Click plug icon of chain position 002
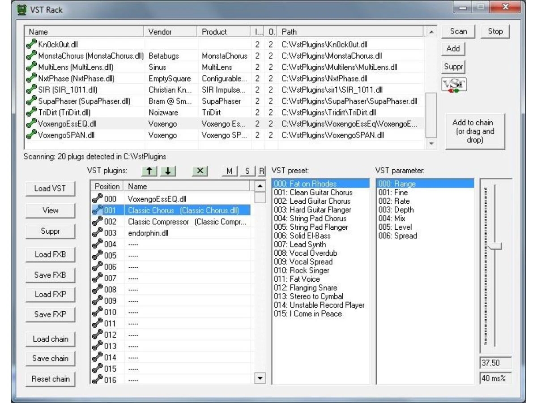Image resolution: width=537 pixels, height=403 pixels. tap(97, 222)
